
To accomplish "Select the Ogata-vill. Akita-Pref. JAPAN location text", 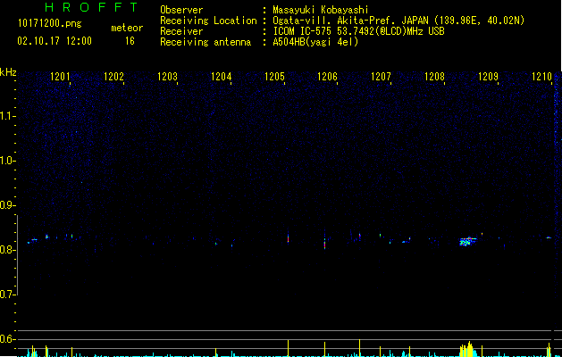I will [x=398, y=21].
